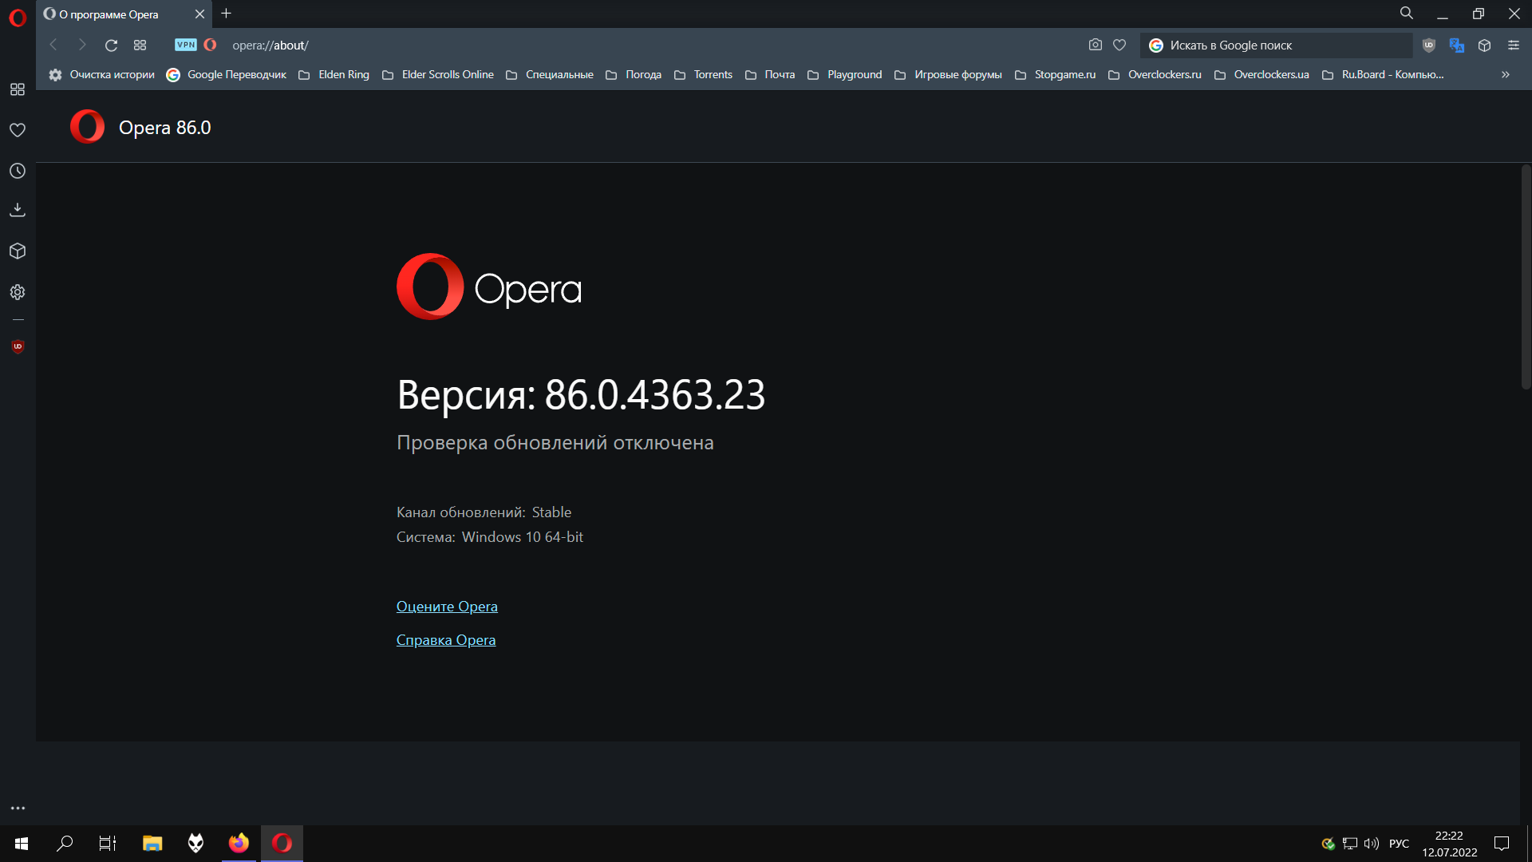
Task: Open Windows taskbar search
Action: pyautogui.click(x=65, y=843)
